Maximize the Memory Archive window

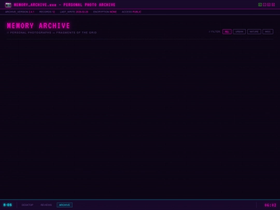[x=269, y=5]
